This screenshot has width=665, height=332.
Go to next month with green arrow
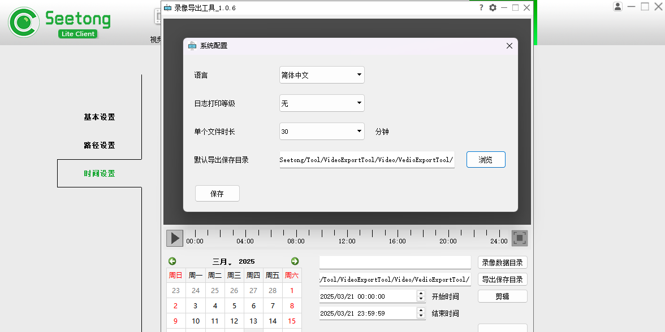click(295, 261)
